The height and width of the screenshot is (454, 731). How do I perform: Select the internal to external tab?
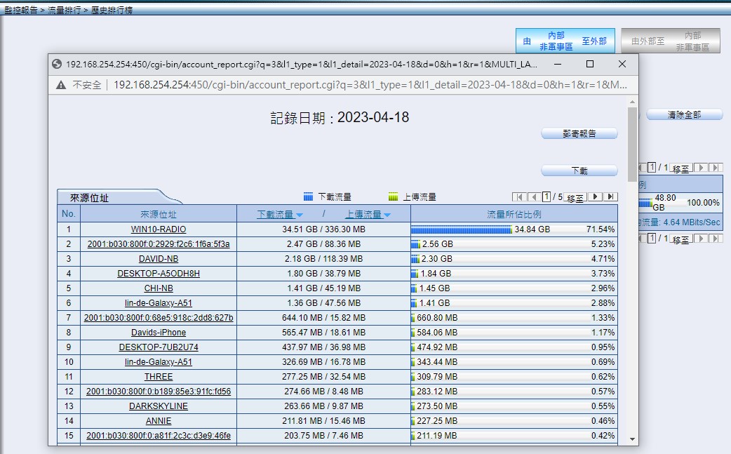[x=565, y=41]
